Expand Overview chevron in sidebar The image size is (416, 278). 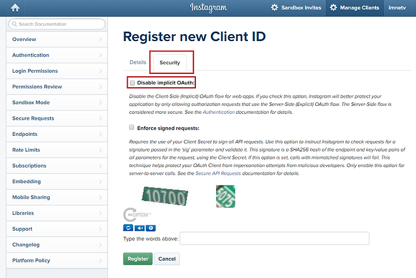[101, 39]
